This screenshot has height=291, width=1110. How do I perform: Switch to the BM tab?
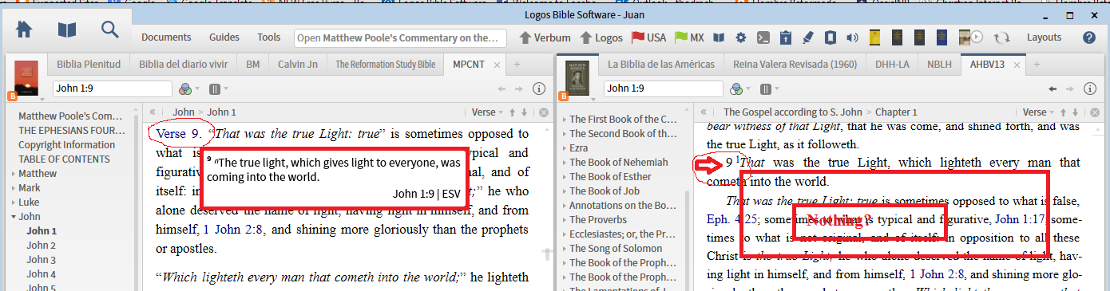[x=253, y=64]
